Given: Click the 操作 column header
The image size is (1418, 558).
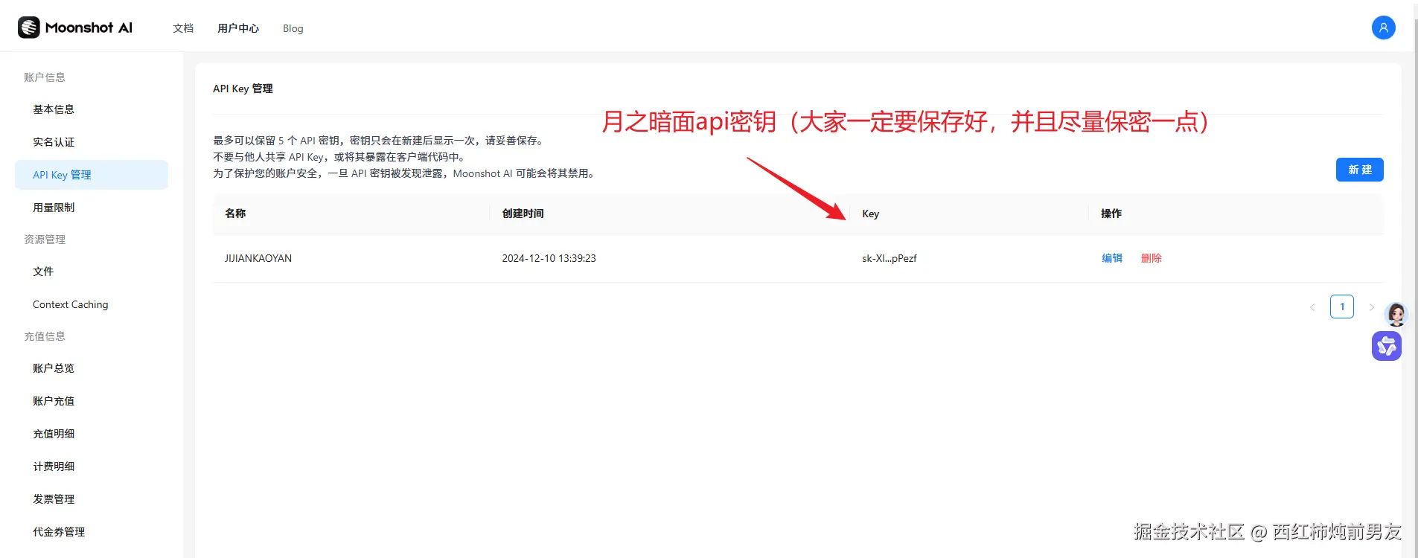Looking at the screenshot, I should (1111, 214).
